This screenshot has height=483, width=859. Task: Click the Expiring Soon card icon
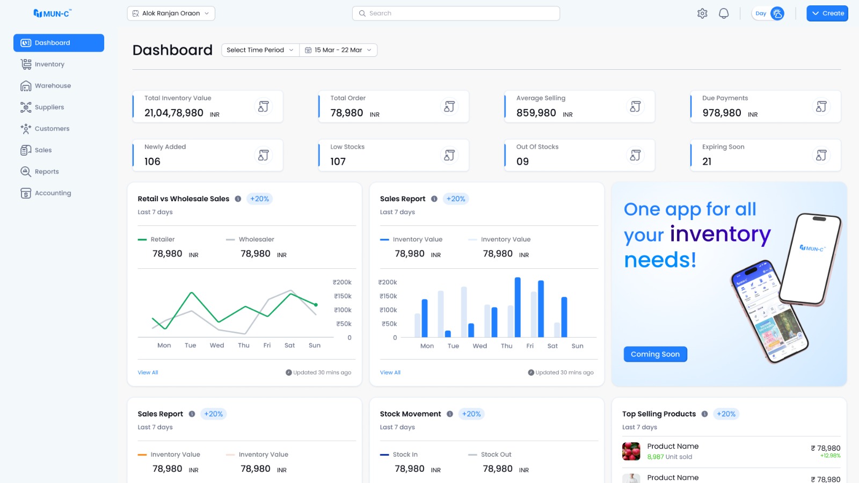point(821,156)
